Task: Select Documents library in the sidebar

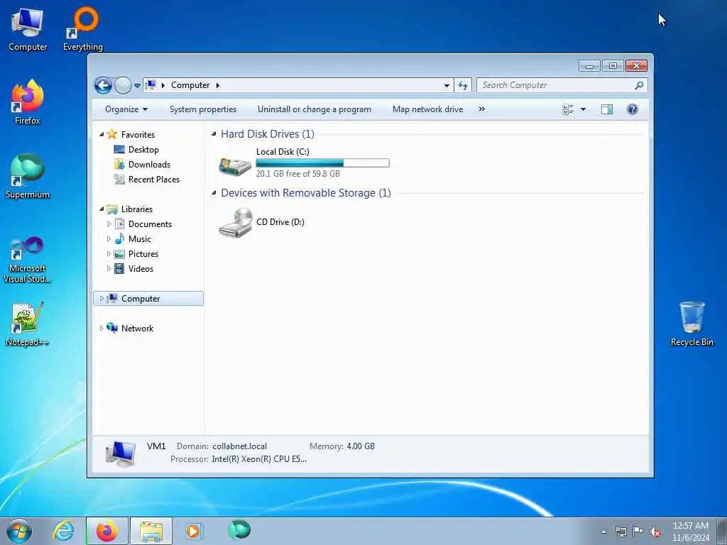Action: click(x=150, y=224)
